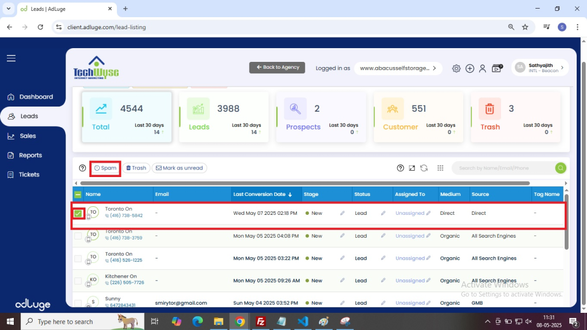Go to Dashboard in the sidebar
This screenshot has width=587, height=330.
coord(36,97)
